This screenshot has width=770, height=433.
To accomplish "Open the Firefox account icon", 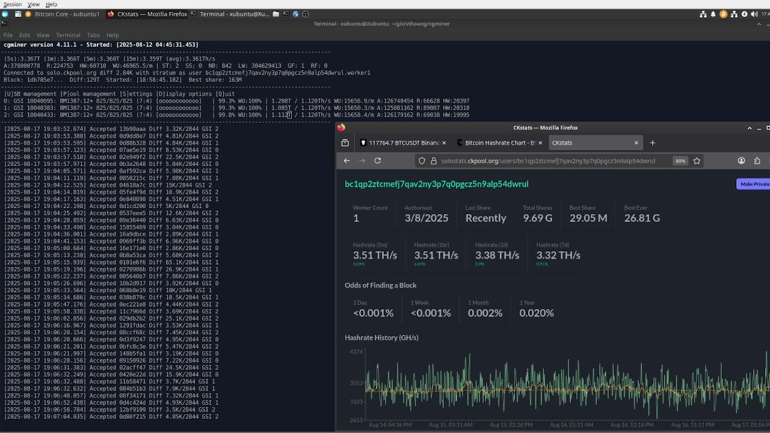I will pyautogui.click(x=741, y=161).
